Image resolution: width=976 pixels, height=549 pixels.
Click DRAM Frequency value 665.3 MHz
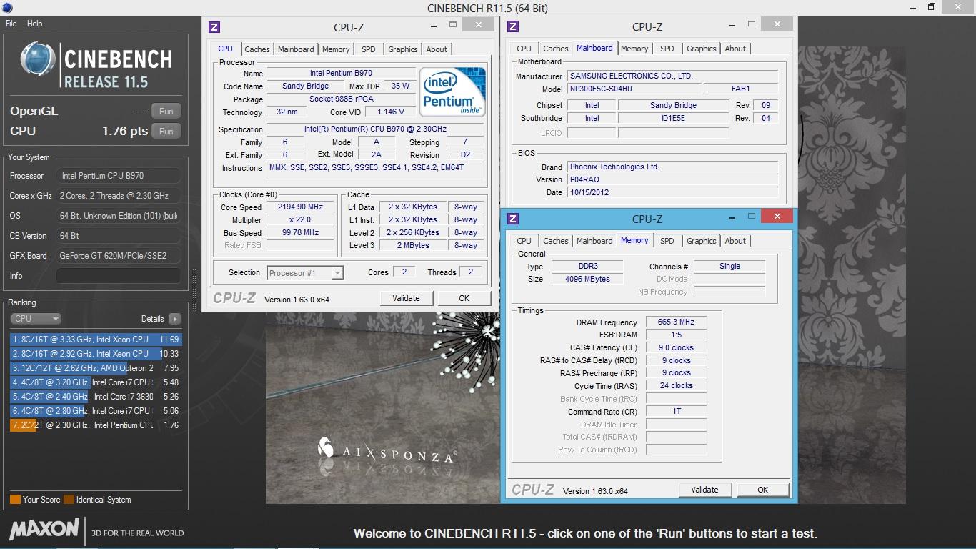[676, 322]
